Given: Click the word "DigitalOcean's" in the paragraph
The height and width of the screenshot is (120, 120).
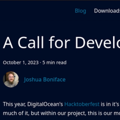Looking at the screenshot, I should [x=45, y=104].
